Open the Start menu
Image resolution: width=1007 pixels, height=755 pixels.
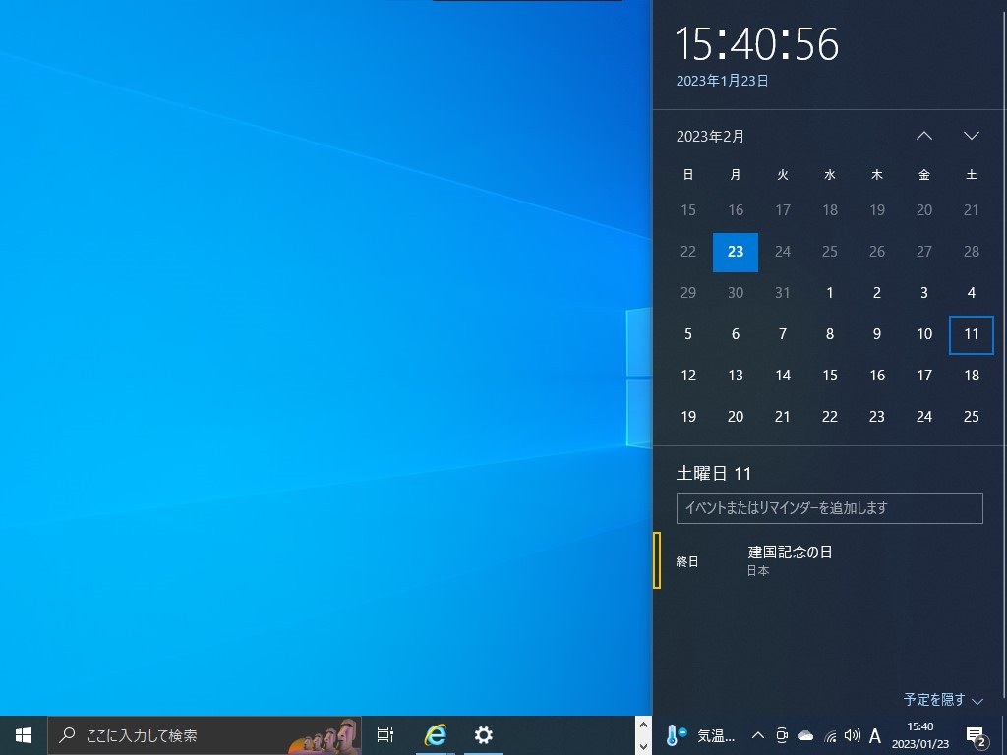pyautogui.click(x=22, y=735)
